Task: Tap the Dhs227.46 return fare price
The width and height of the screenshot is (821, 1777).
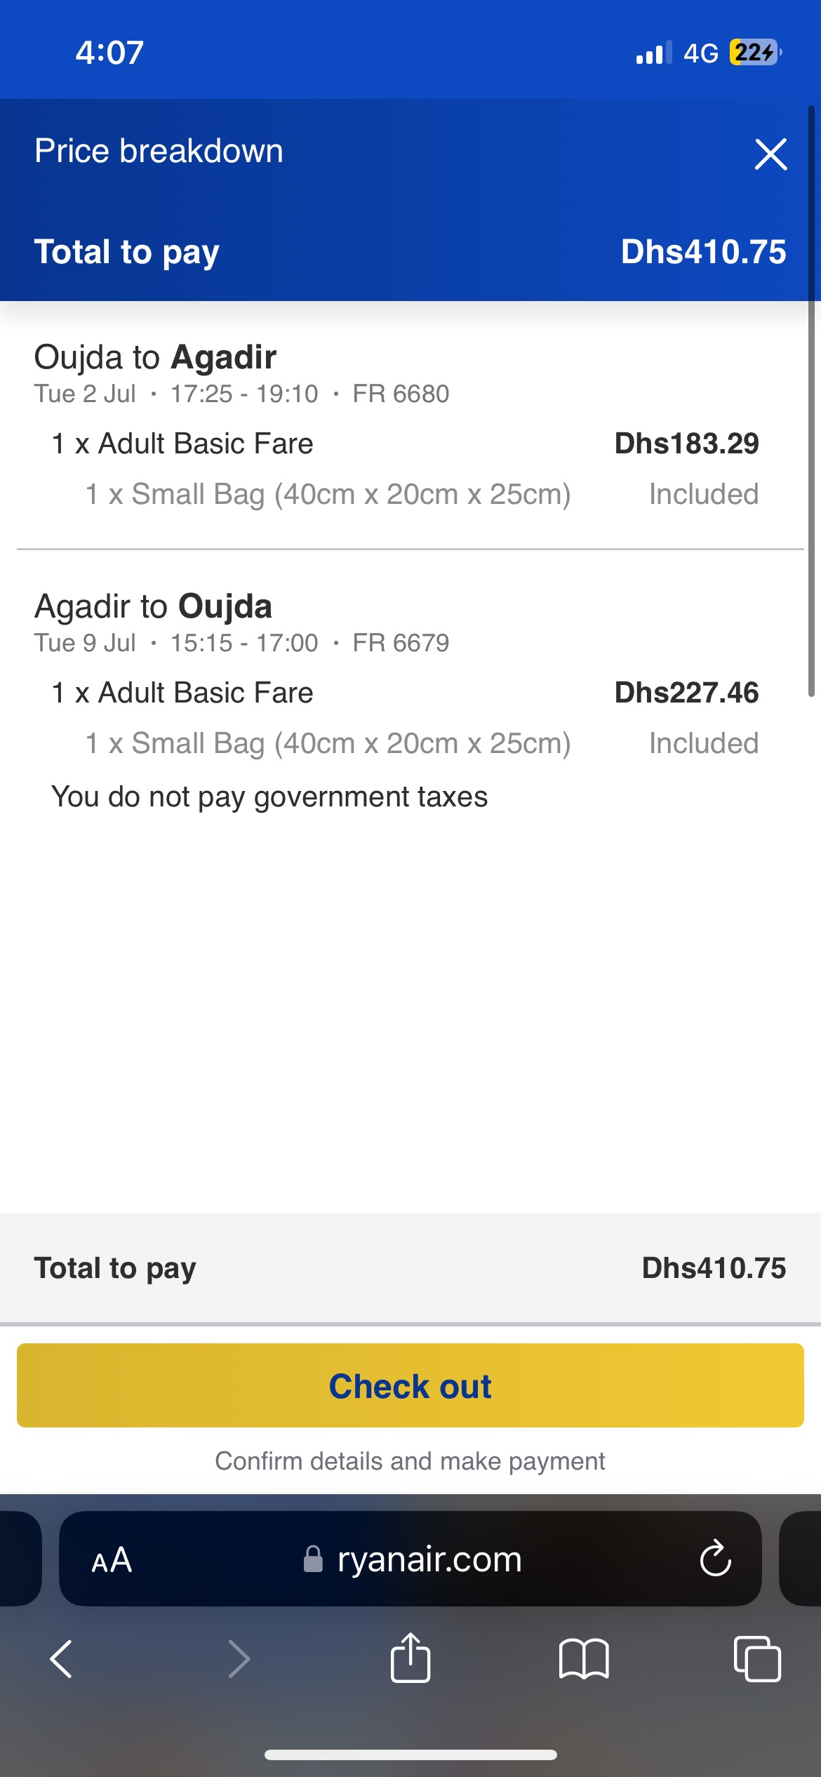Action: [686, 693]
